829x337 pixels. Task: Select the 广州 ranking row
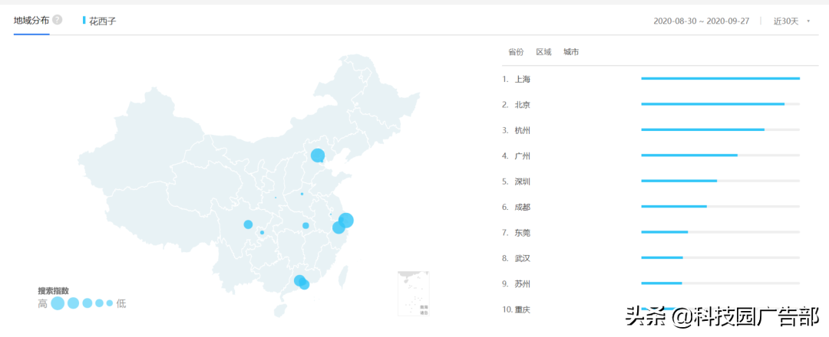[x=651, y=155]
